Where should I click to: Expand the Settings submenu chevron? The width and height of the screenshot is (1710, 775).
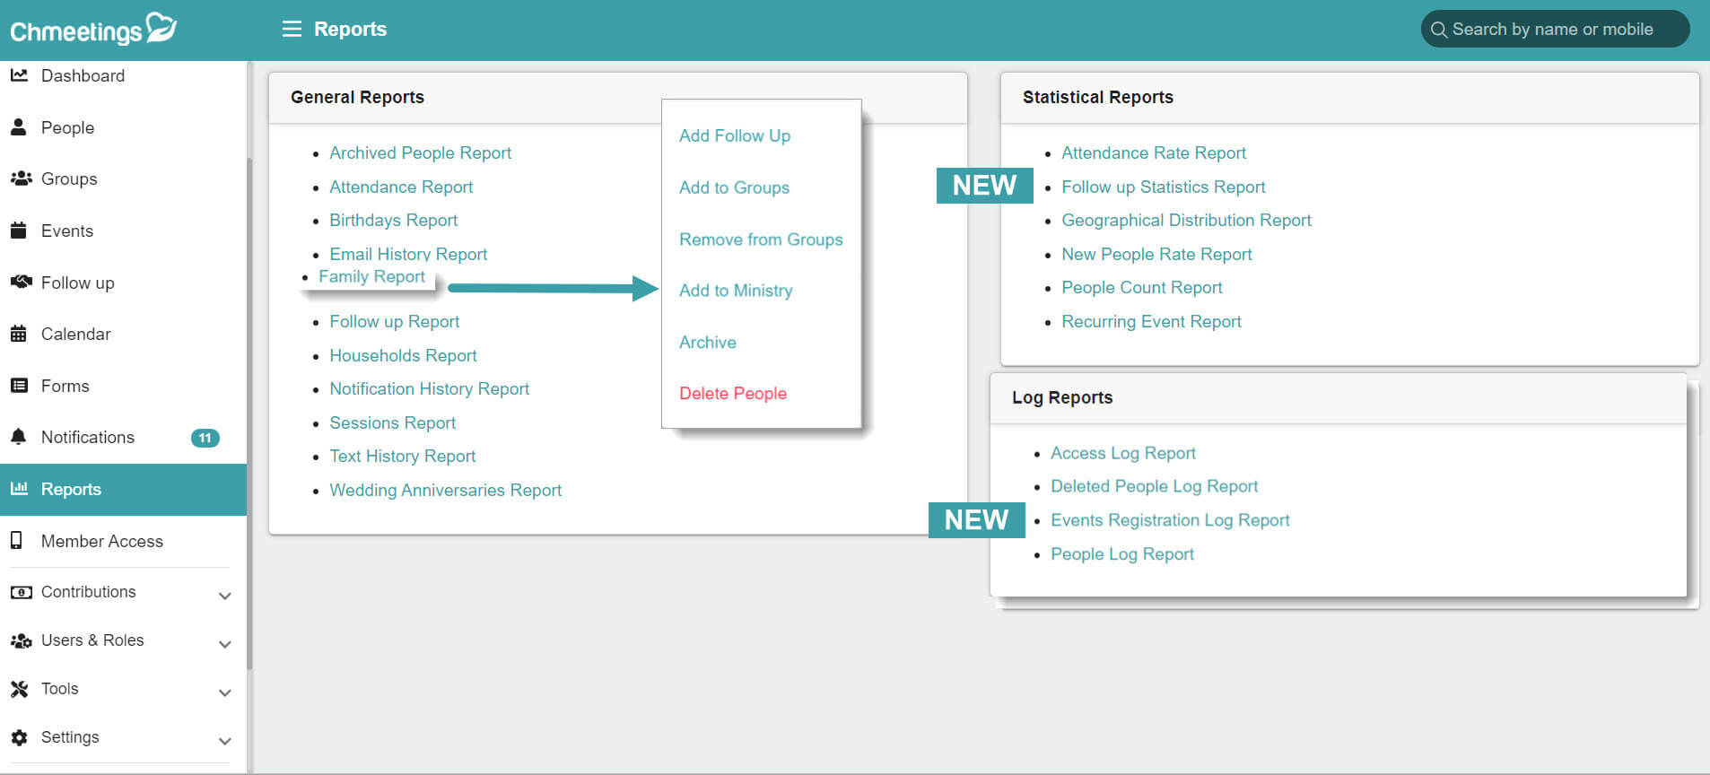225,741
